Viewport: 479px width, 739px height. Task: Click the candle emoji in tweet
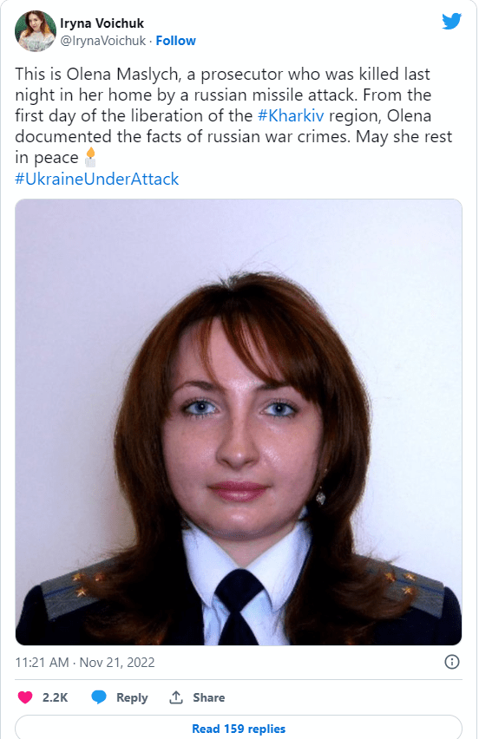click(x=90, y=157)
